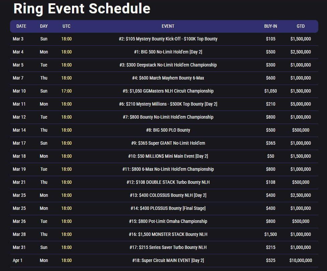
Task: Click the #18 Super Circuit MAIN EVENT
Action: coord(168,260)
